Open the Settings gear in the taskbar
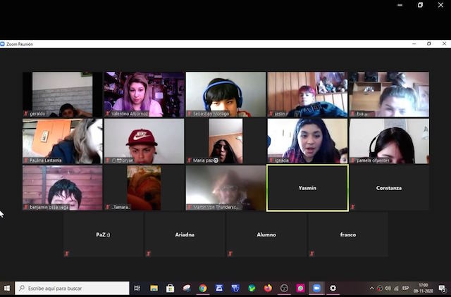This screenshot has height=297, width=451. 333,288
